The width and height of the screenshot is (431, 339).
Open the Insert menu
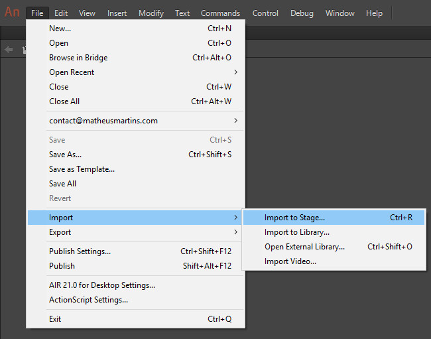point(117,13)
